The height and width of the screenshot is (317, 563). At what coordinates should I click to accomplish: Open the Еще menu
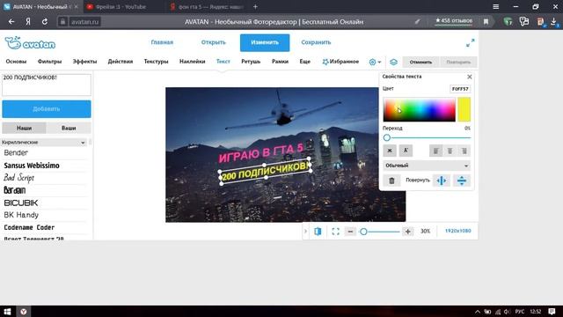point(305,62)
